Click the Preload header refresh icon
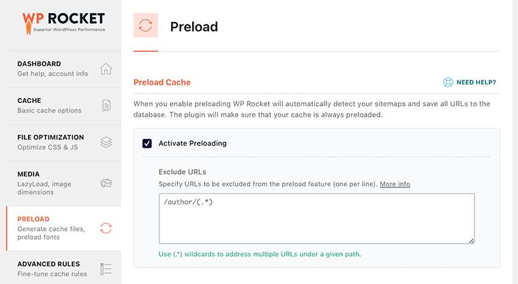 (146, 25)
